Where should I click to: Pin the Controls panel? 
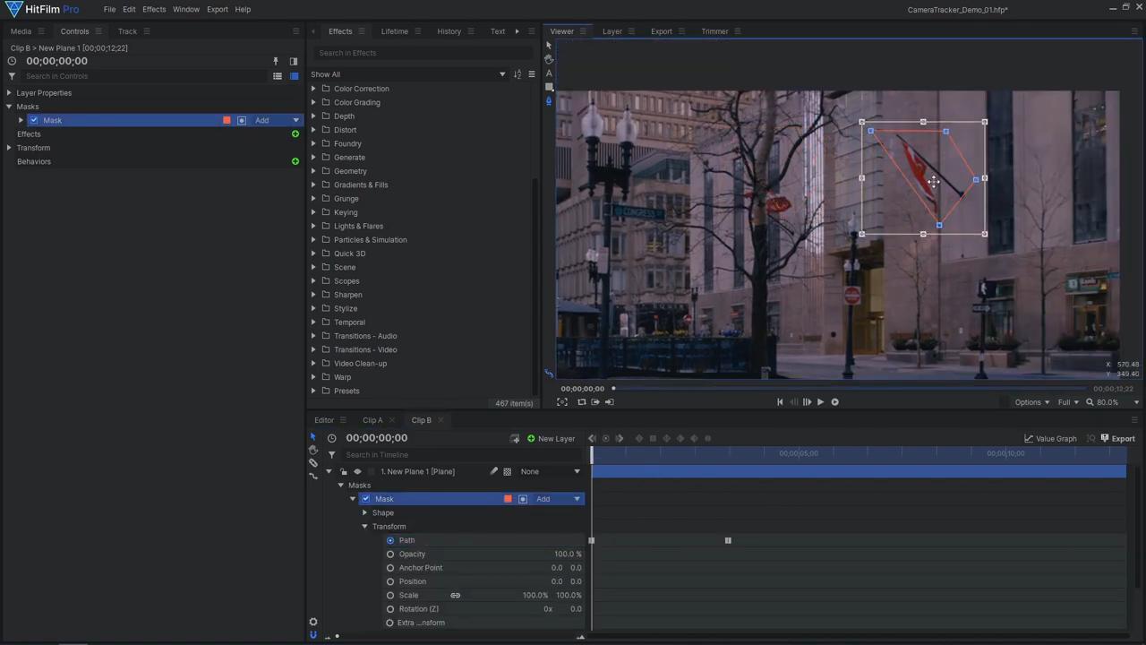coord(276,61)
